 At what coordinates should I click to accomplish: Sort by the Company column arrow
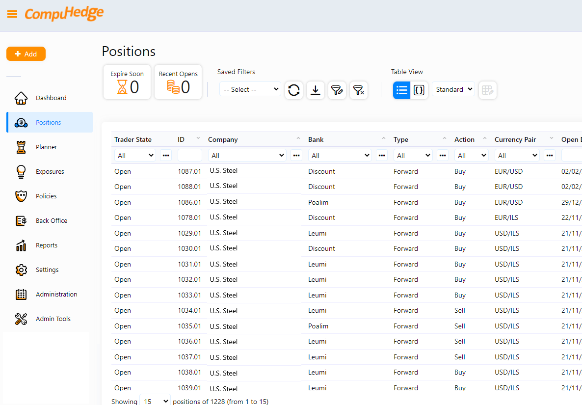tap(298, 138)
